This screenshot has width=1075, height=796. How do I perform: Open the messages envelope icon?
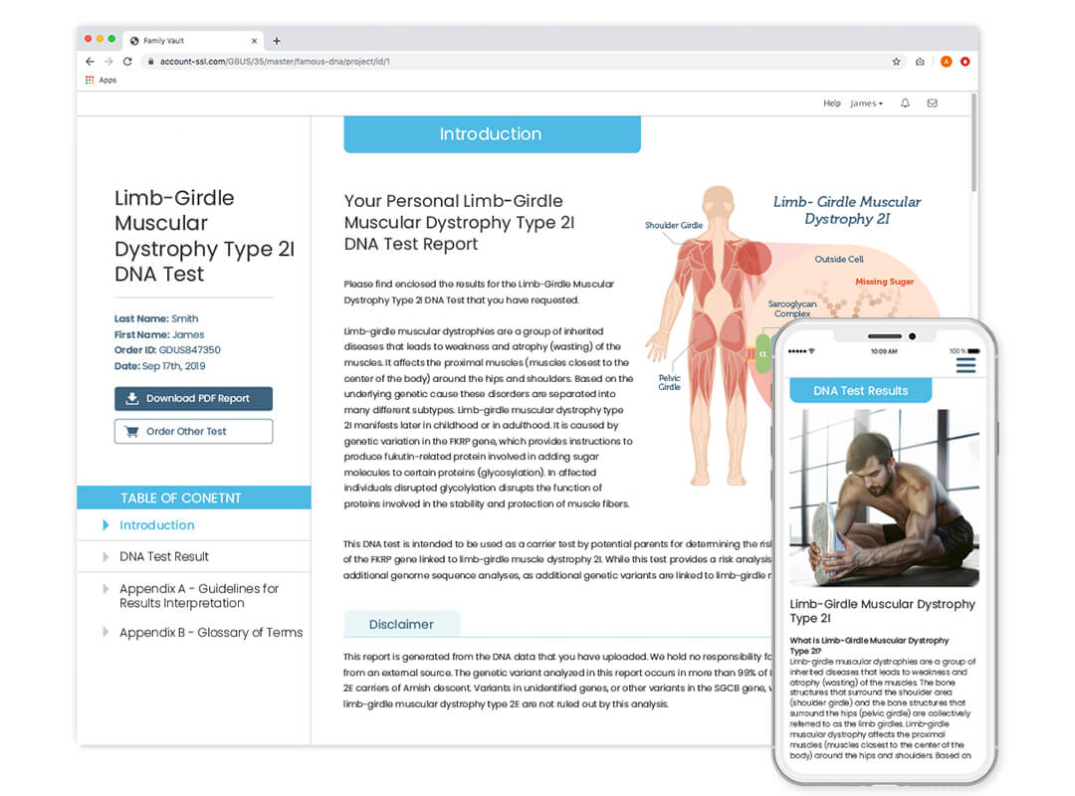[x=933, y=102]
